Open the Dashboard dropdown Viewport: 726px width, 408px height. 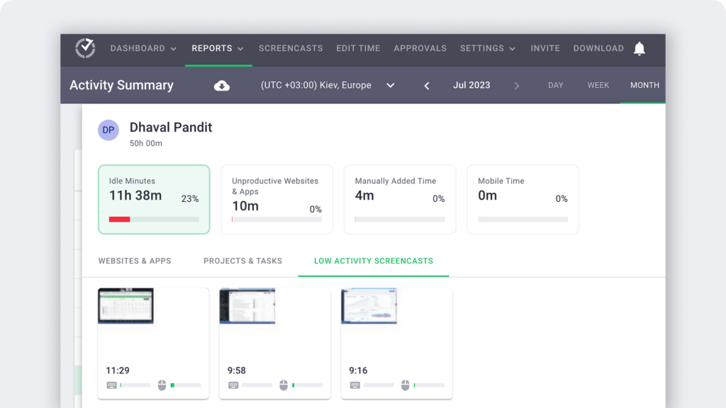click(x=143, y=47)
